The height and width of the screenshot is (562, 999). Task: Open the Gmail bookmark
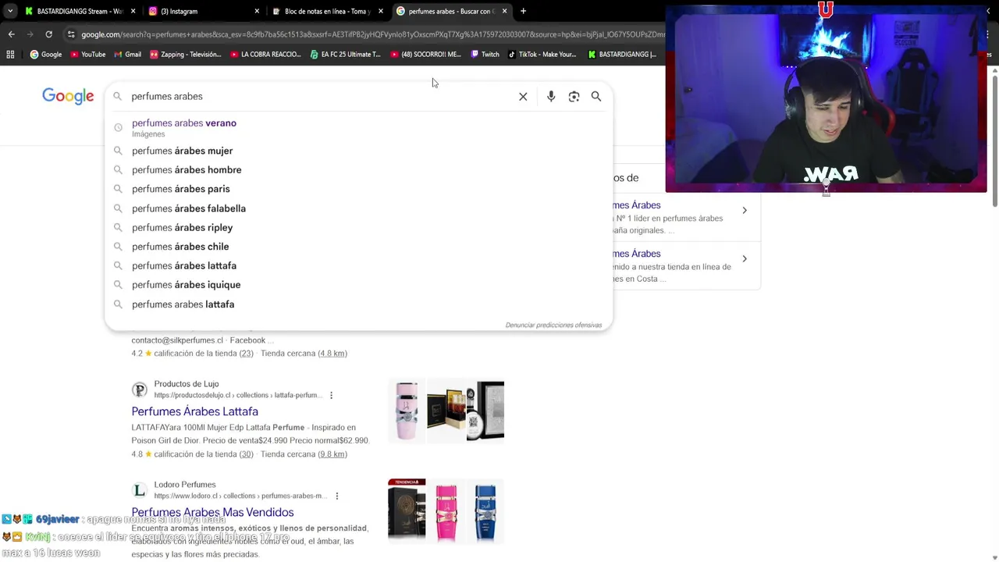(x=127, y=55)
